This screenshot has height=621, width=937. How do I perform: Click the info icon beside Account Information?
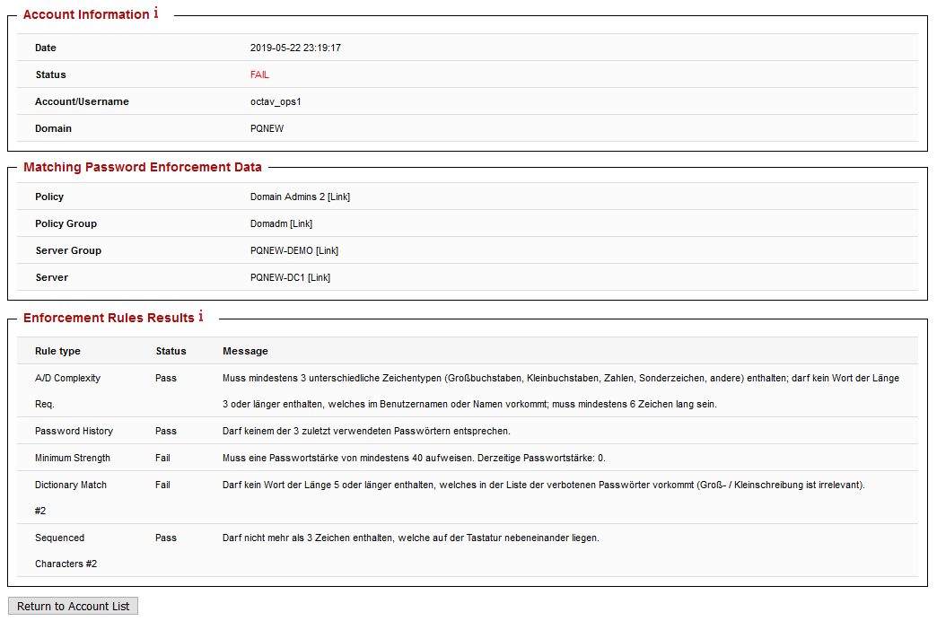[x=154, y=13]
